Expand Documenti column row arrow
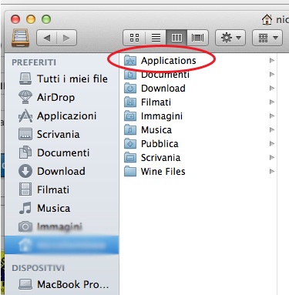Viewport: 289px width, 295px height. (x=272, y=75)
